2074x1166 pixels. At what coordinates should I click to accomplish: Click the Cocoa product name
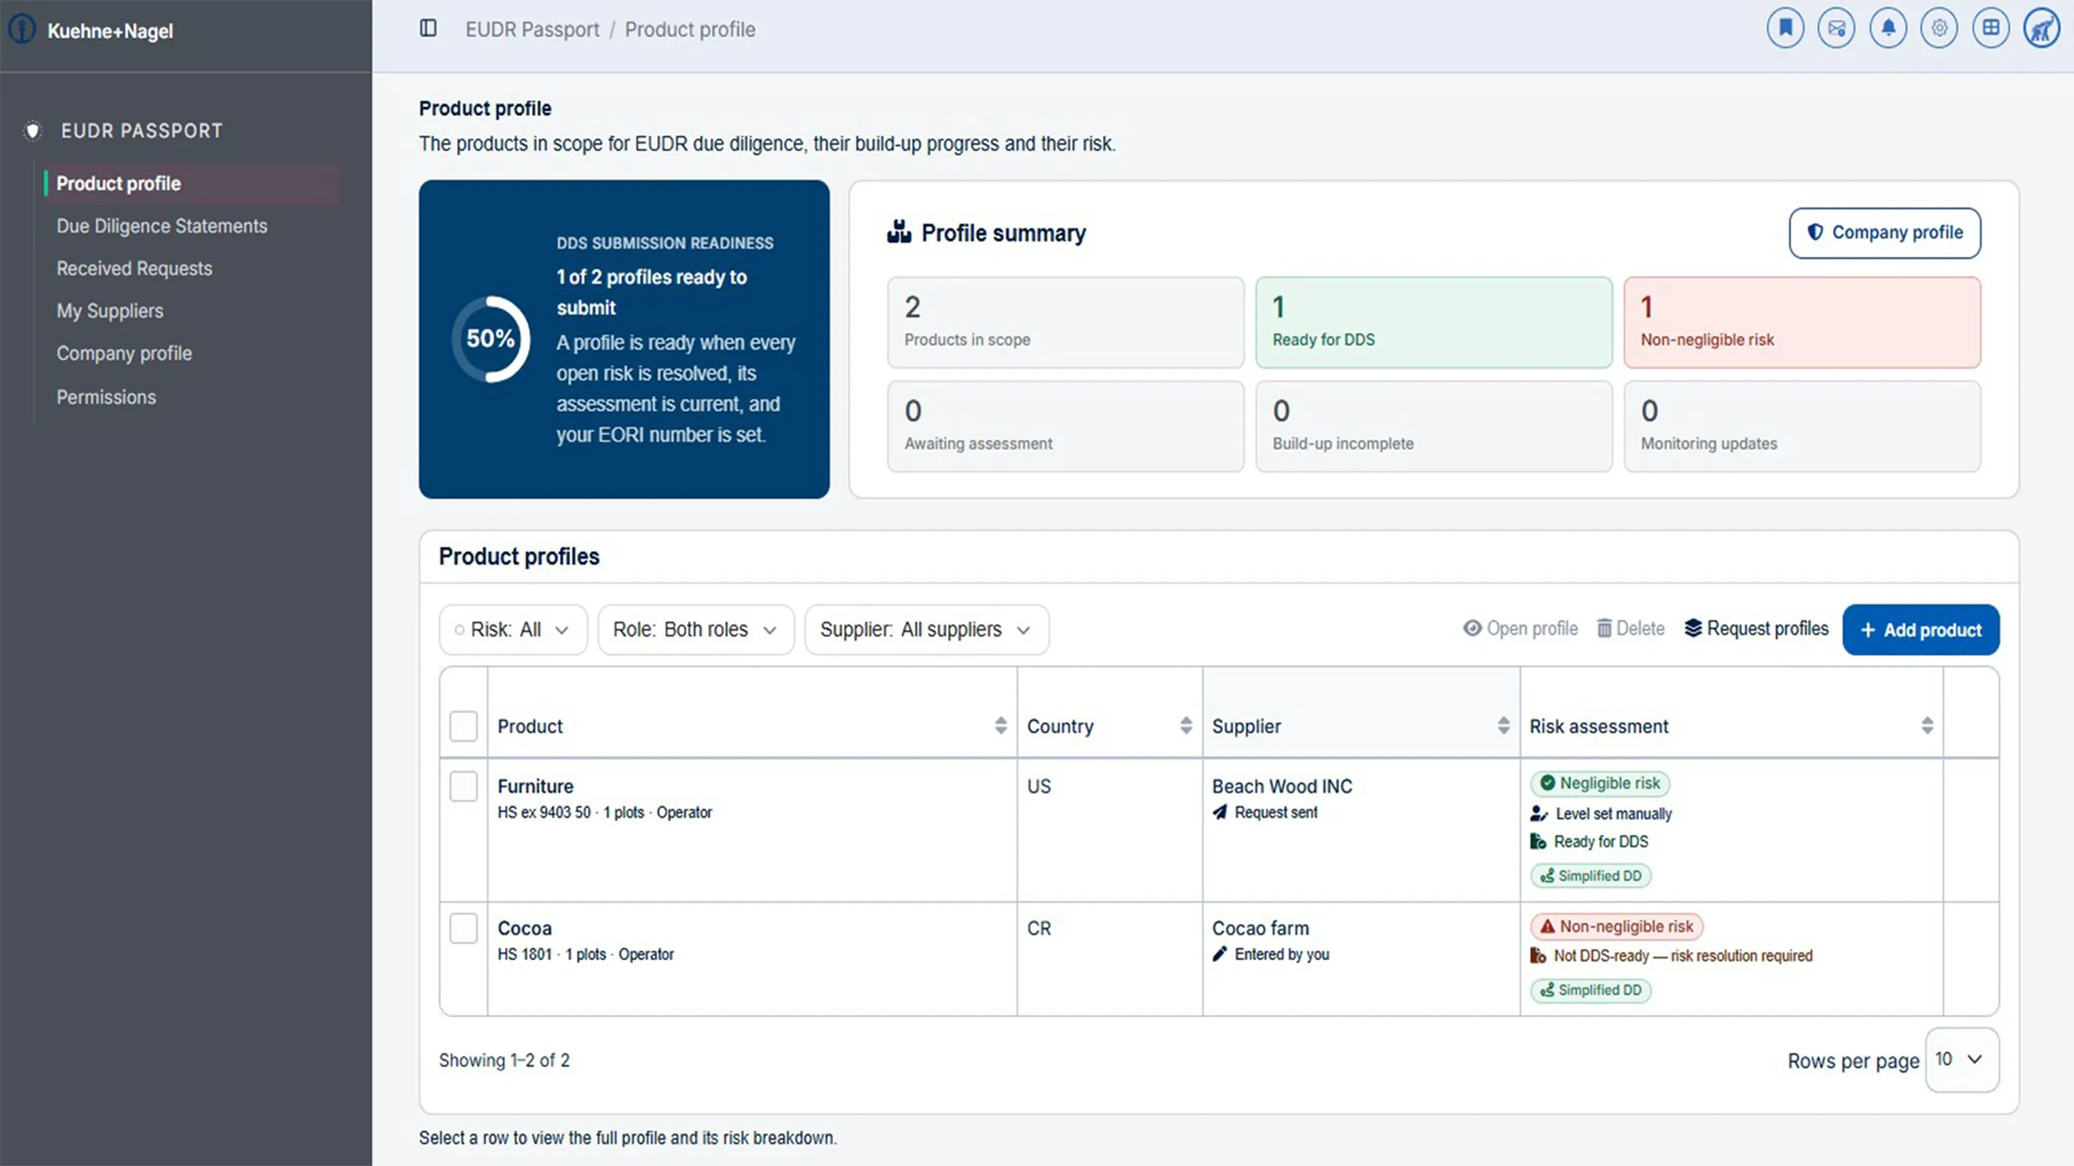(524, 929)
